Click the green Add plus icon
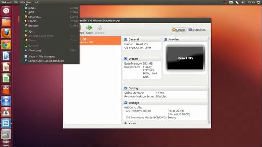 tap(26, 12)
